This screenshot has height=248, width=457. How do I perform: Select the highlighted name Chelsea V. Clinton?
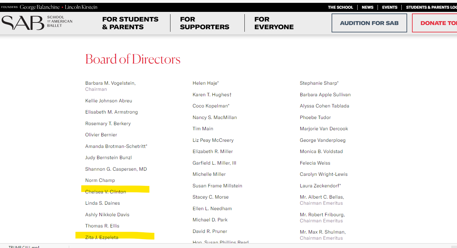(x=105, y=192)
